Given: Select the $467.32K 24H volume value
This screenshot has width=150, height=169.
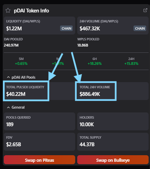Looking at the screenshot, I should point(90,29).
